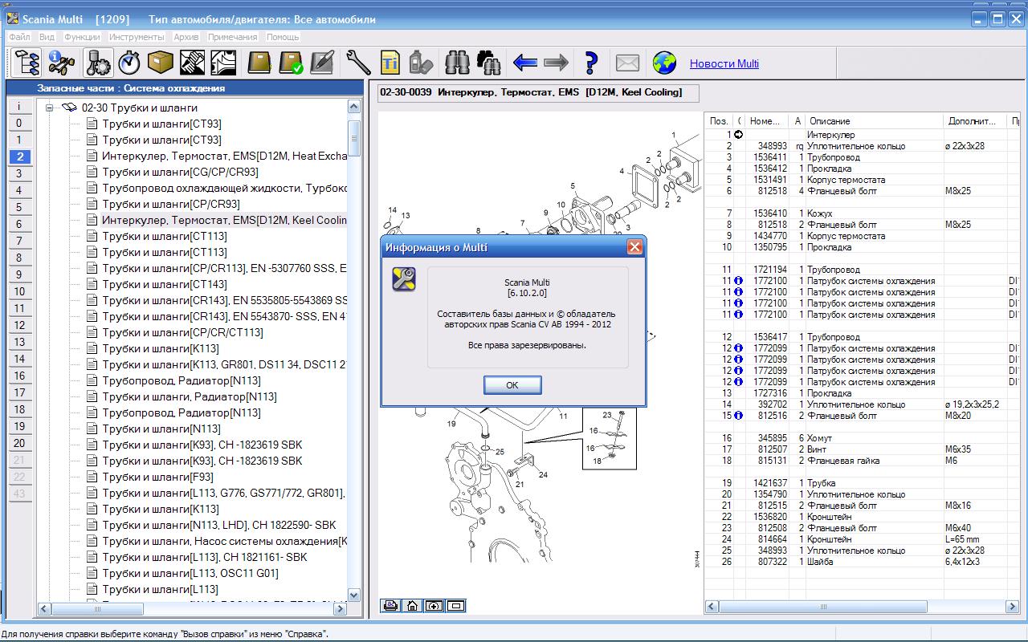Image resolution: width=1028 pixels, height=642 pixels.
Task: Click the tree horizontal scrollbar right arrow
Action: [341, 609]
